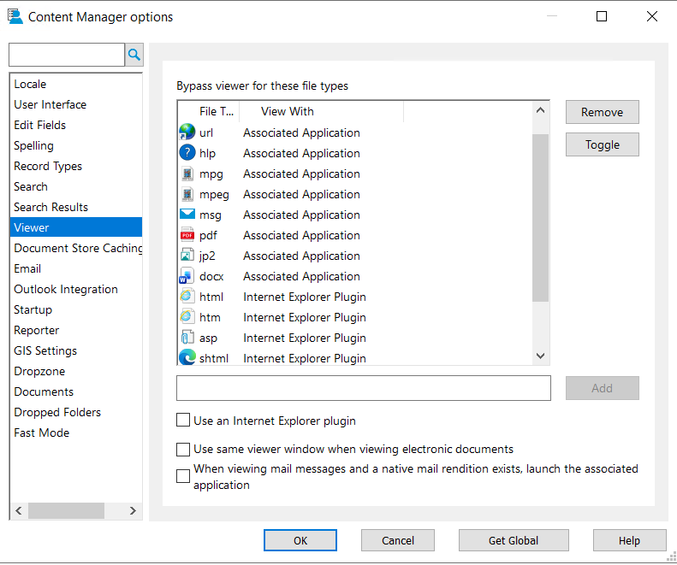Open Outlook Integration options
677x565 pixels.
click(x=76, y=289)
